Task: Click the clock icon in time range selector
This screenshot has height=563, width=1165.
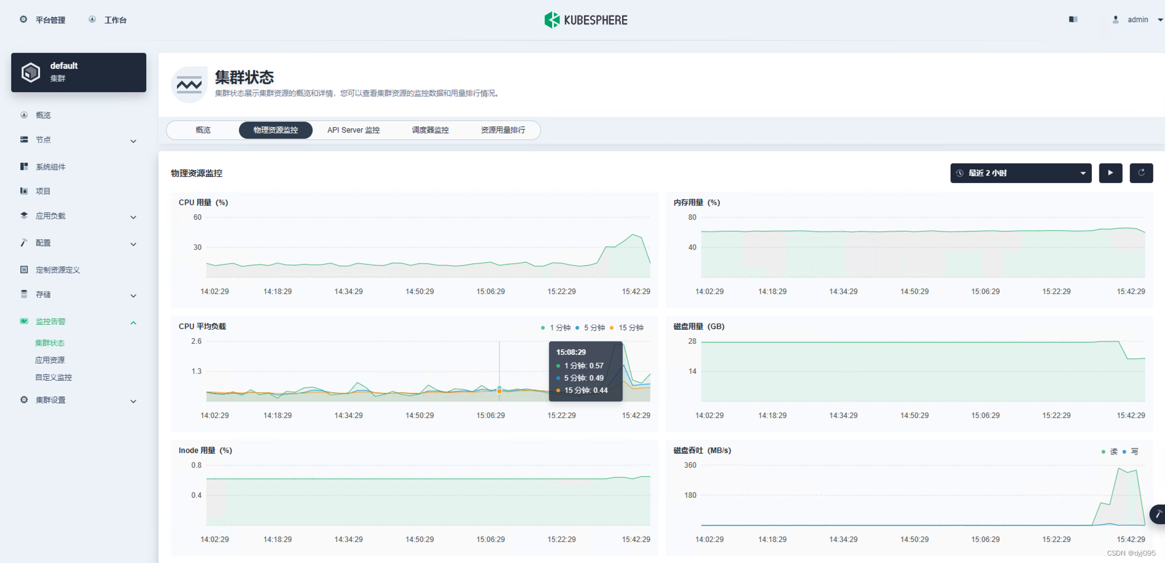Action: coord(960,173)
